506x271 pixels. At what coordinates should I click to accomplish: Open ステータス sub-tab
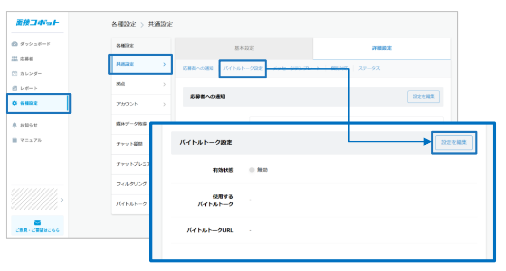pos(369,68)
